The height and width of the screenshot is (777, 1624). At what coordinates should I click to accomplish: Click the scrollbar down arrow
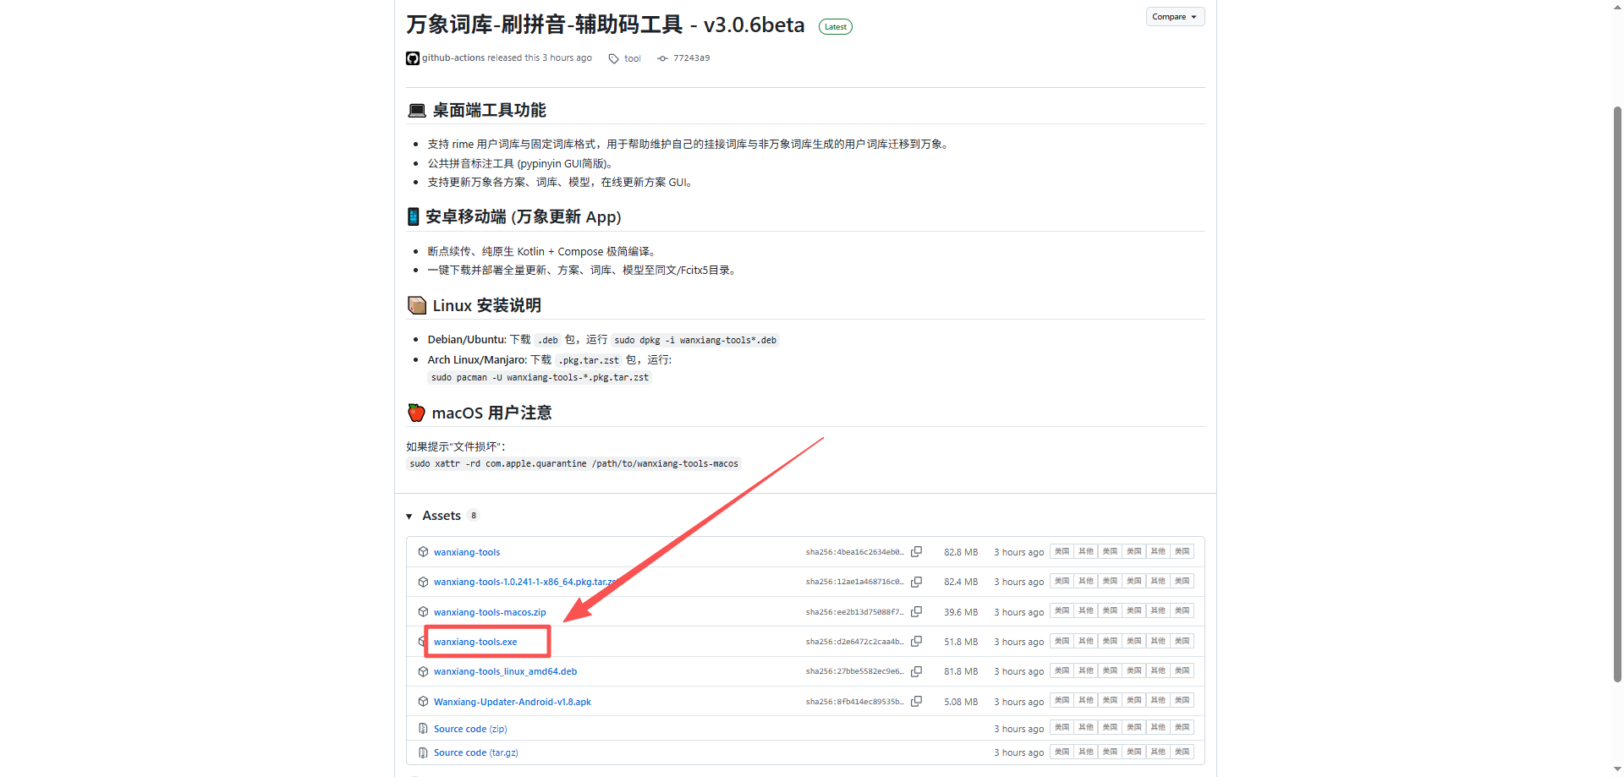pos(1617,771)
